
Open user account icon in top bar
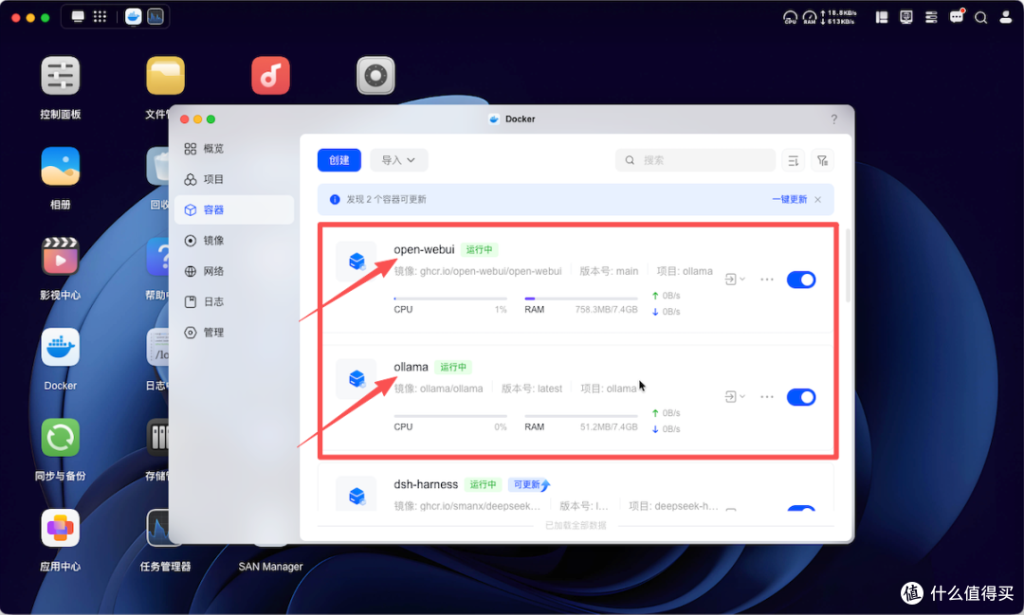pyautogui.click(x=1006, y=18)
